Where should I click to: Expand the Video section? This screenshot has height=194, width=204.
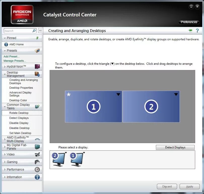pos(5,154)
